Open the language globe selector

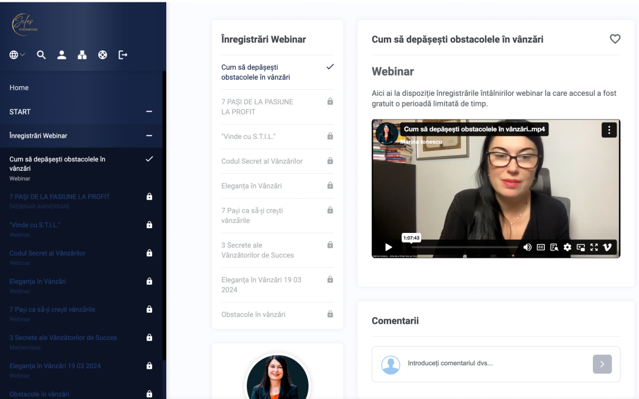click(x=17, y=55)
